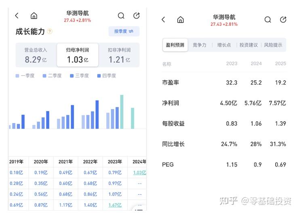Image resolution: width=299 pixels, height=213 pixels.
Task: Select the 归母净利润 1.03亿 card
Action: 78,55
